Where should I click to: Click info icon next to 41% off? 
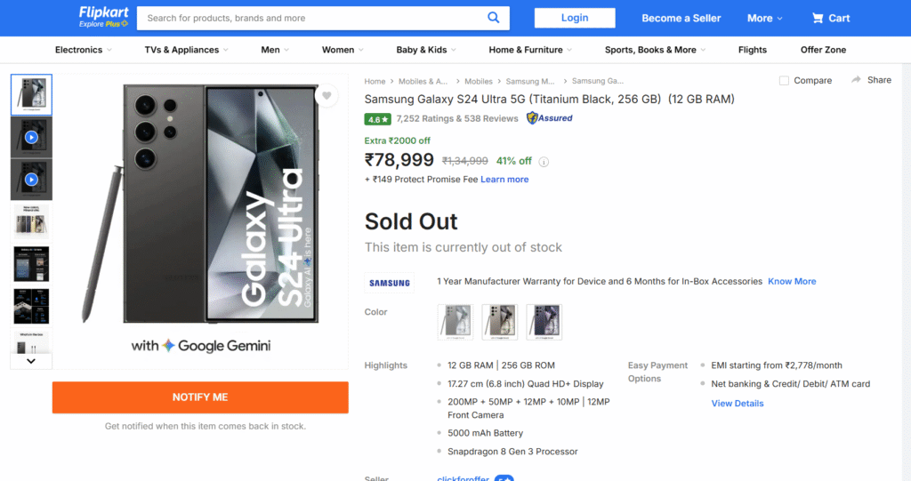click(x=544, y=162)
